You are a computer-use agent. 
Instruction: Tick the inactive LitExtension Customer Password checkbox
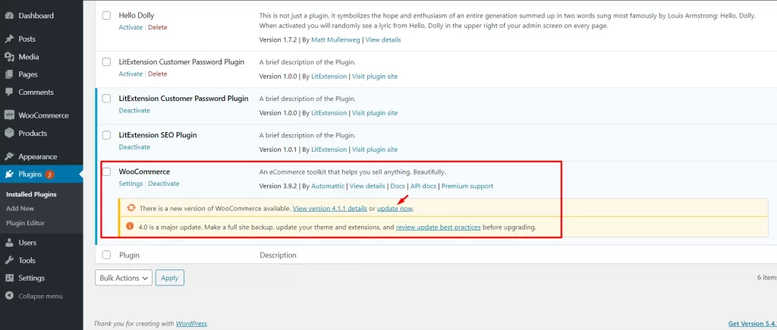106,62
